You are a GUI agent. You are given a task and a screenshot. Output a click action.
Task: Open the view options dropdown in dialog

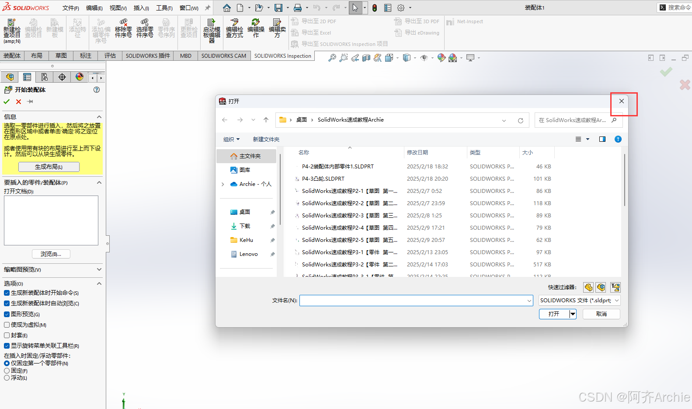(588, 139)
